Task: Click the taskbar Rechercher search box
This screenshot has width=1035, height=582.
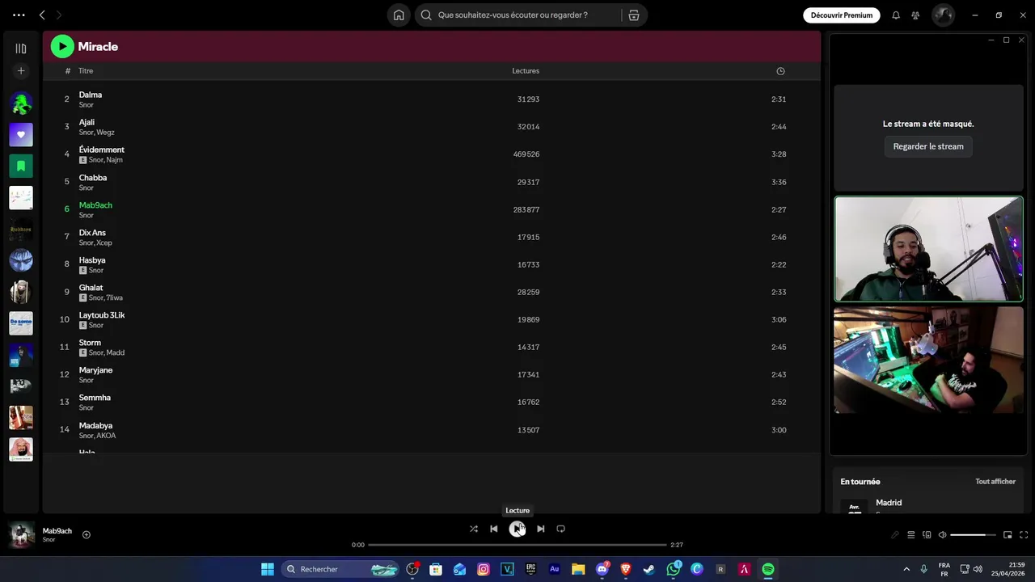Action: (341, 569)
